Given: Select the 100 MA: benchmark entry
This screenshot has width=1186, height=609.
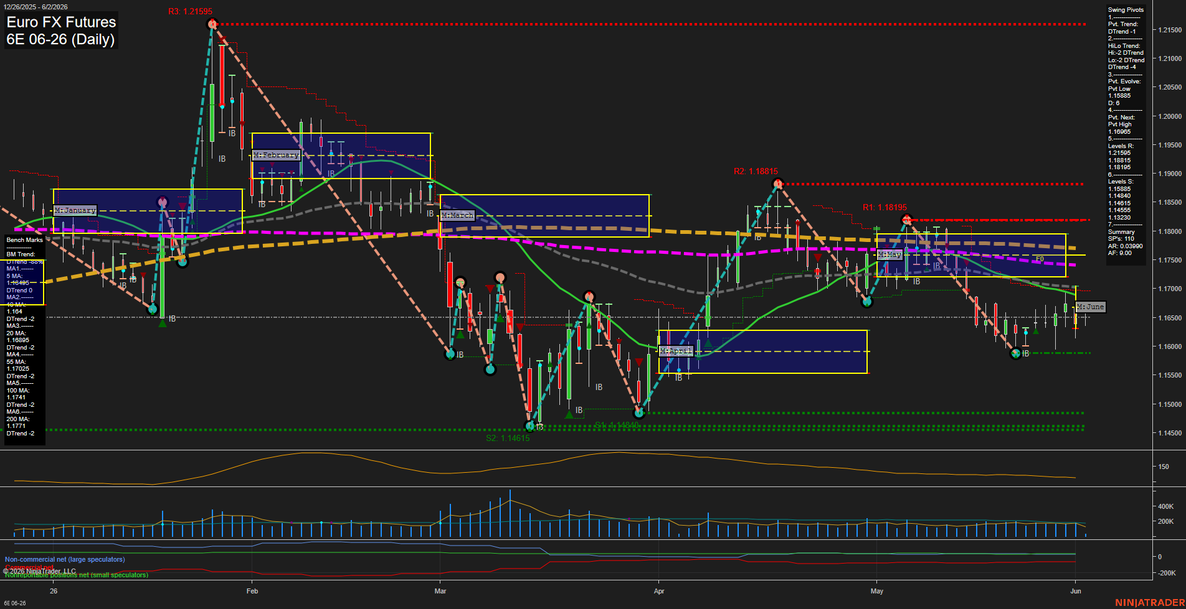Looking at the screenshot, I should (x=17, y=391).
